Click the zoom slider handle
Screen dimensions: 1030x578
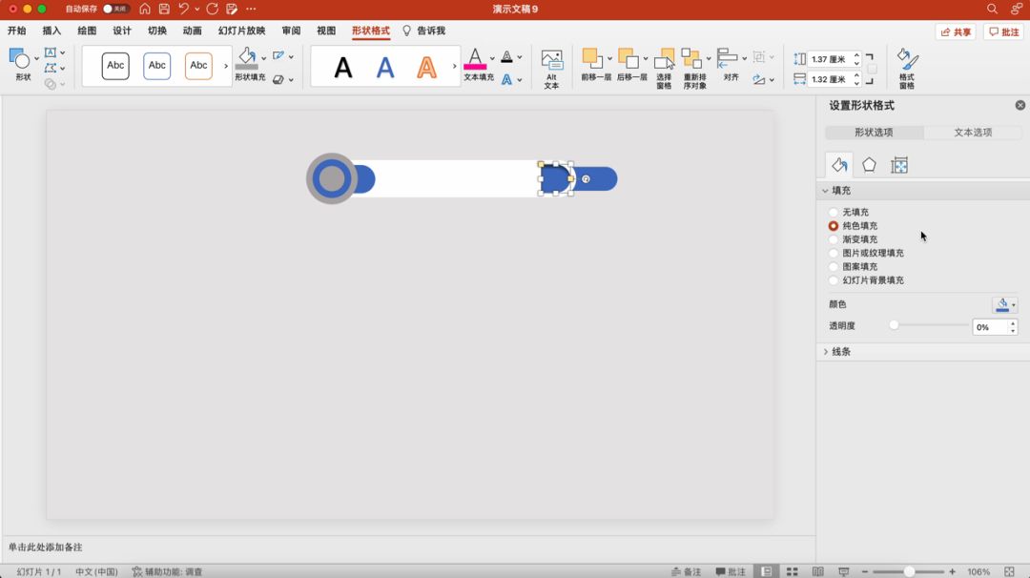(x=909, y=571)
